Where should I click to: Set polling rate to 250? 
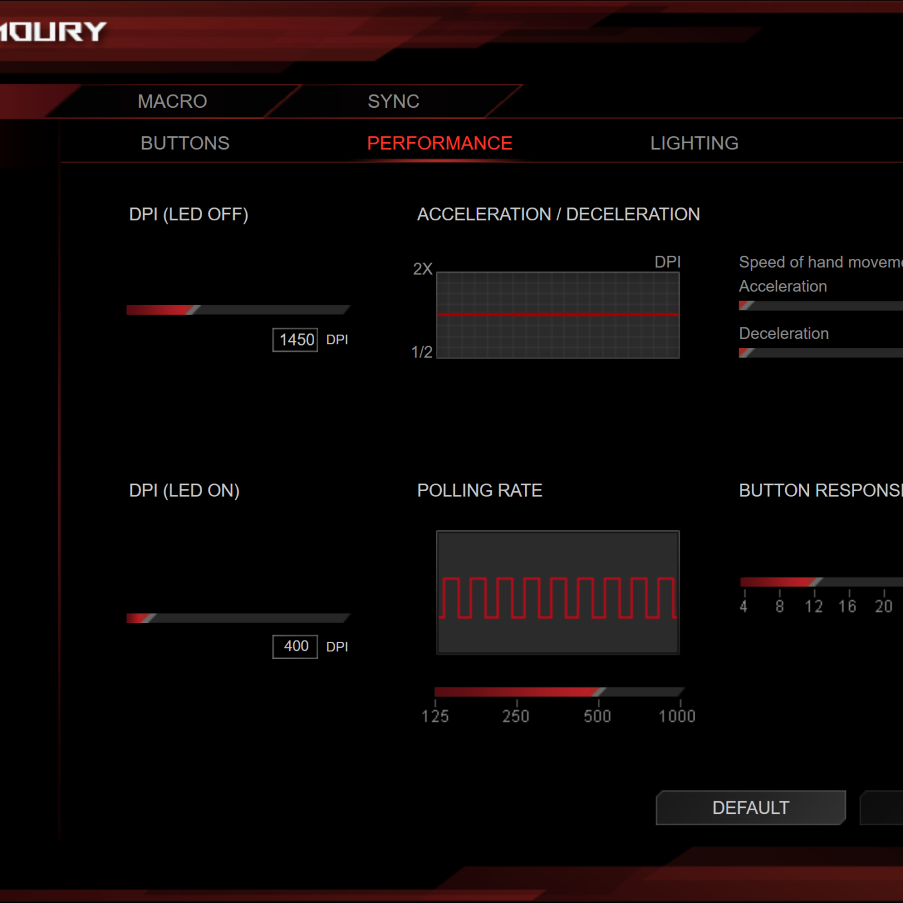[x=517, y=692]
